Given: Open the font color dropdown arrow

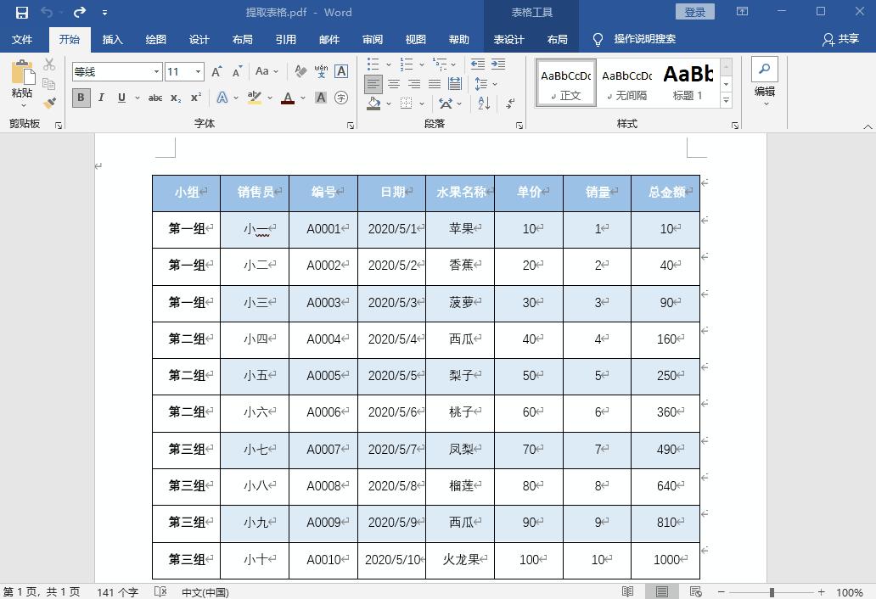Looking at the screenshot, I should (302, 99).
